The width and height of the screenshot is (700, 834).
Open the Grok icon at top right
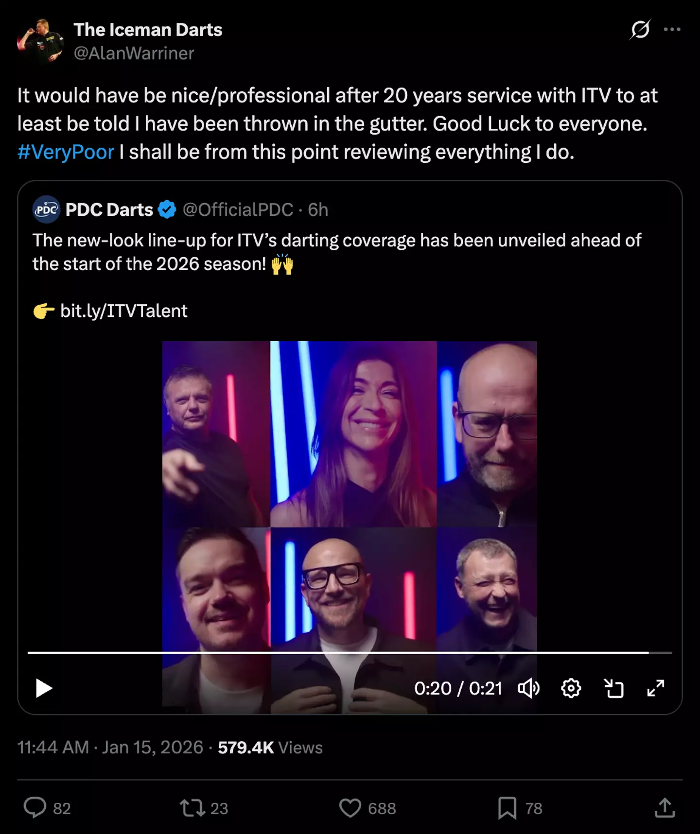coord(640,30)
